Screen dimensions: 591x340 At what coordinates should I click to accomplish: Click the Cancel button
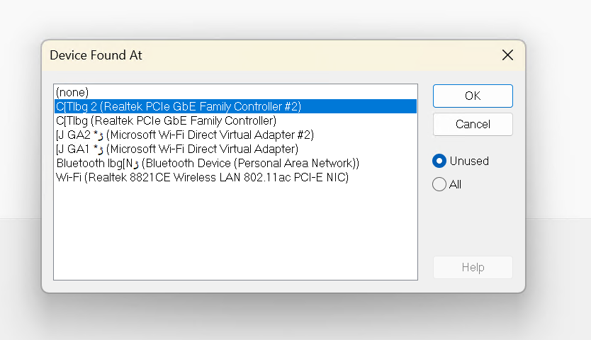click(473, 124)
